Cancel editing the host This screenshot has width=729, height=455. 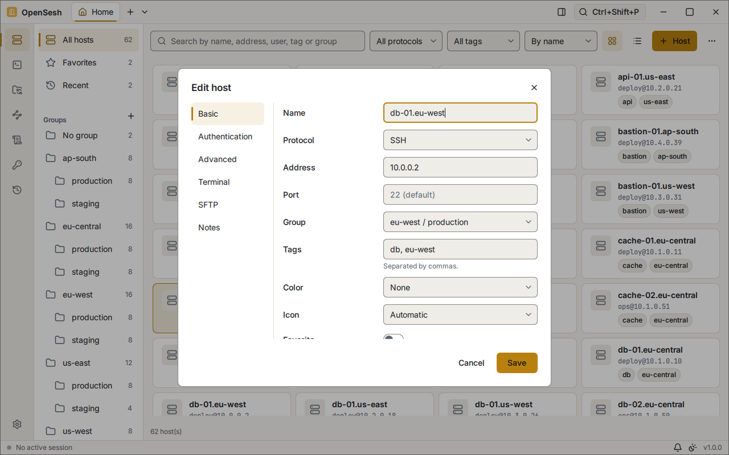pyautogui.click(x=472, y=363)
